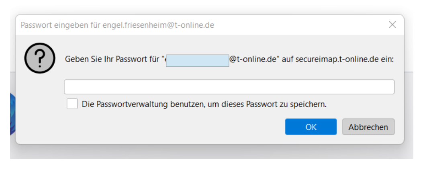
Task: Click '@t-online.de' after the redacted box
Action: [x=253, y=59]
